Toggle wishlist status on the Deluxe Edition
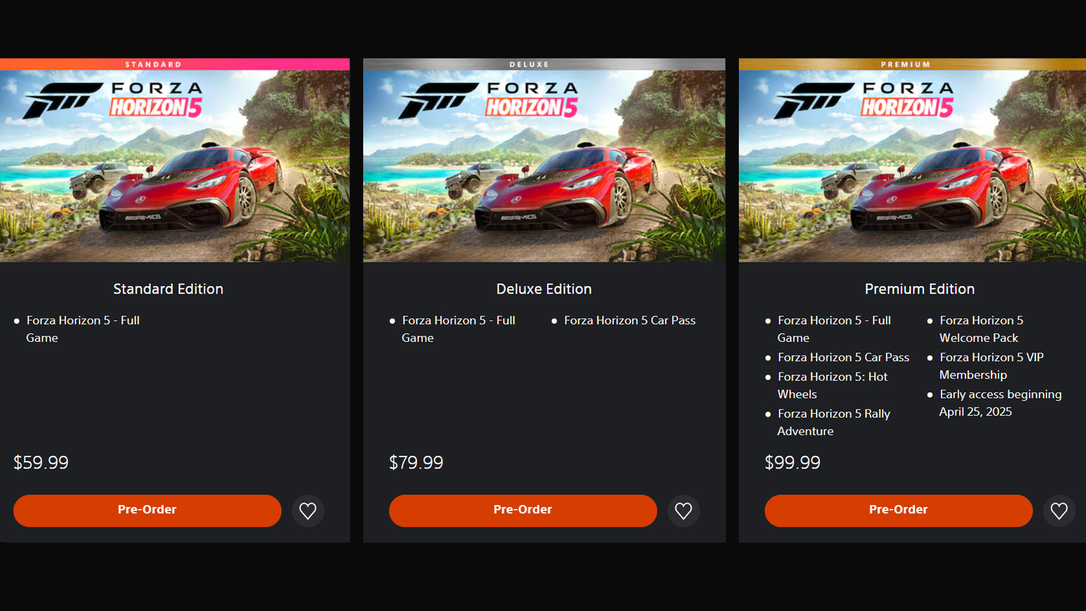The image size is (1086, 611). click(x=683, y=511)
